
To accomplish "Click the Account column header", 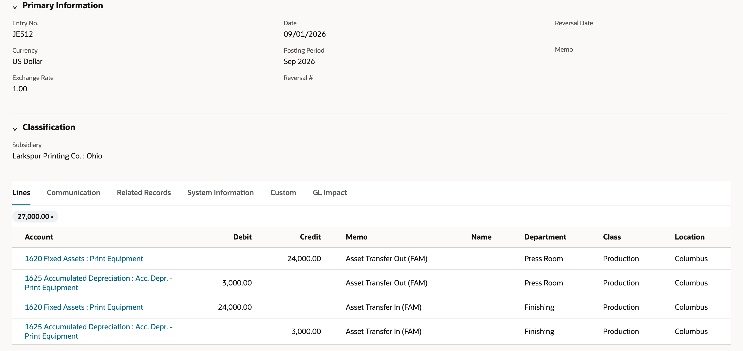I will pos(39,237).
